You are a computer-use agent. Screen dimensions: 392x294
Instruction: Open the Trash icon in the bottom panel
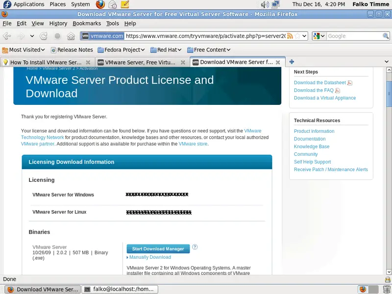point(387,289)
